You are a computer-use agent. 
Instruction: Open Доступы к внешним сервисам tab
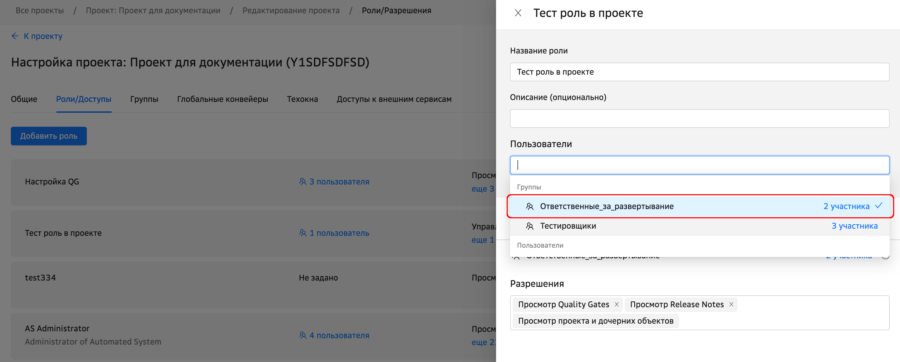pyautogui.click(x=394, y=99)
